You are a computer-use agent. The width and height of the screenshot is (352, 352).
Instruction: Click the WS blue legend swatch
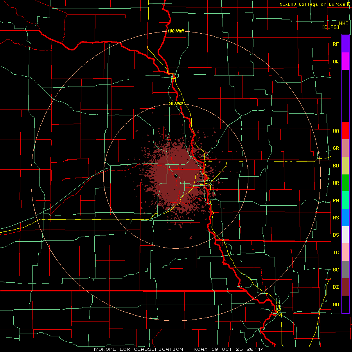click(x=345, y=217)
